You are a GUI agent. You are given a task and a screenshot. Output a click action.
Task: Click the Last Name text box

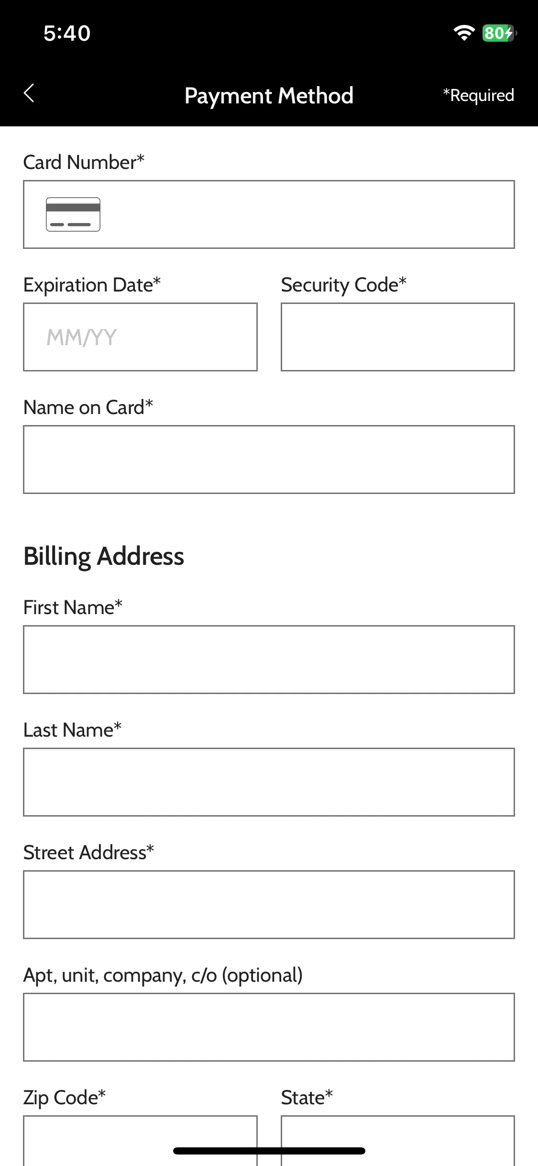click(269, 782)
